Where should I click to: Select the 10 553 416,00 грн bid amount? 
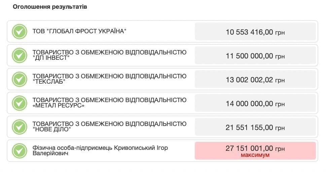(255, 32)
